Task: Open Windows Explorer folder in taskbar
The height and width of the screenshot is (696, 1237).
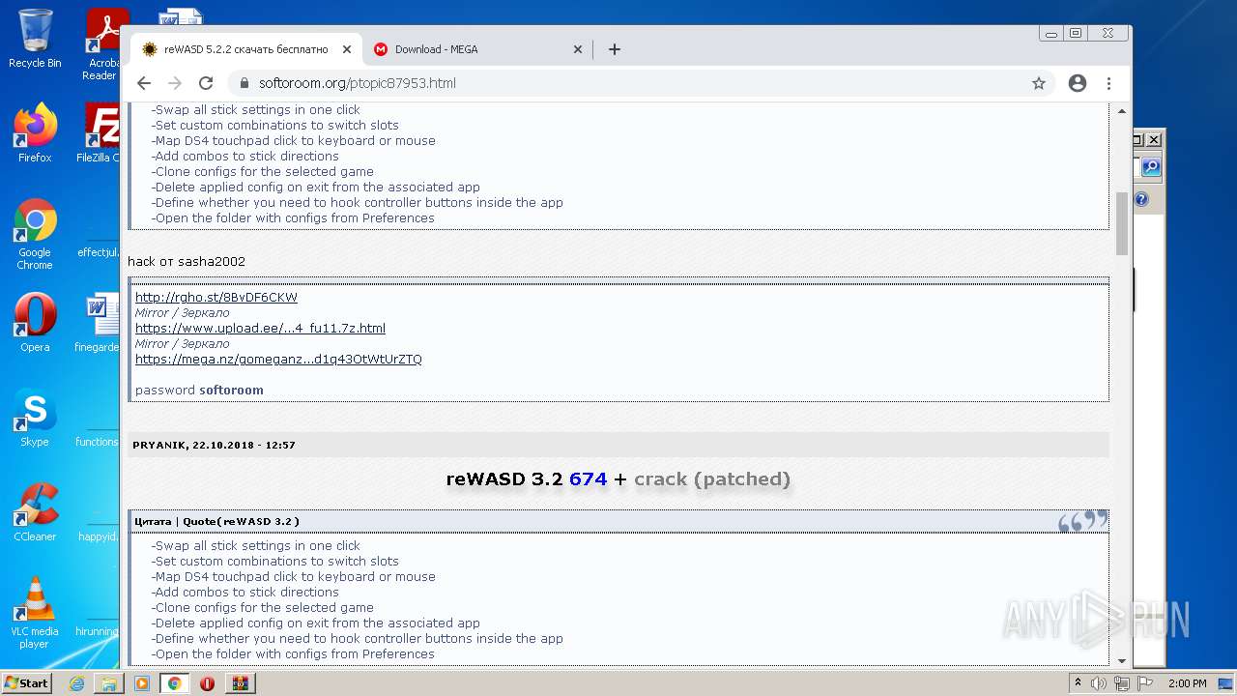Action: pyautogui.click(x=109, y=683)
